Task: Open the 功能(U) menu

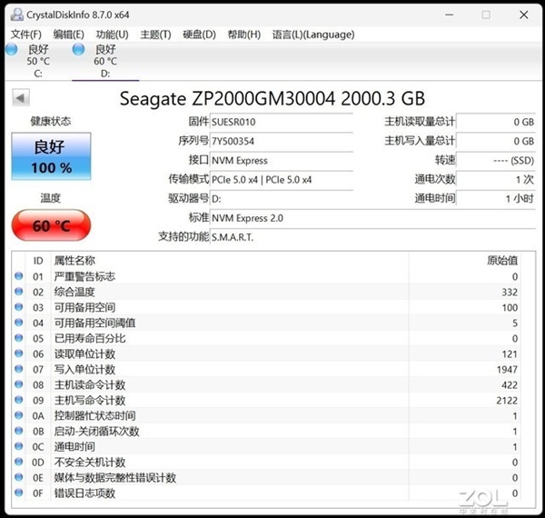Action: point(113,35)
